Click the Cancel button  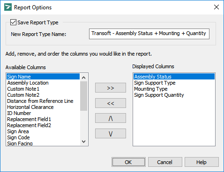pos(165,162)
